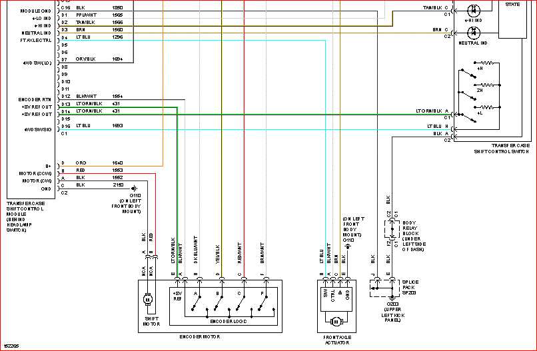Click the MOTOR (CCW) pin name
Viewport: 537px width, 351px height.
click(x=35, y=174)
